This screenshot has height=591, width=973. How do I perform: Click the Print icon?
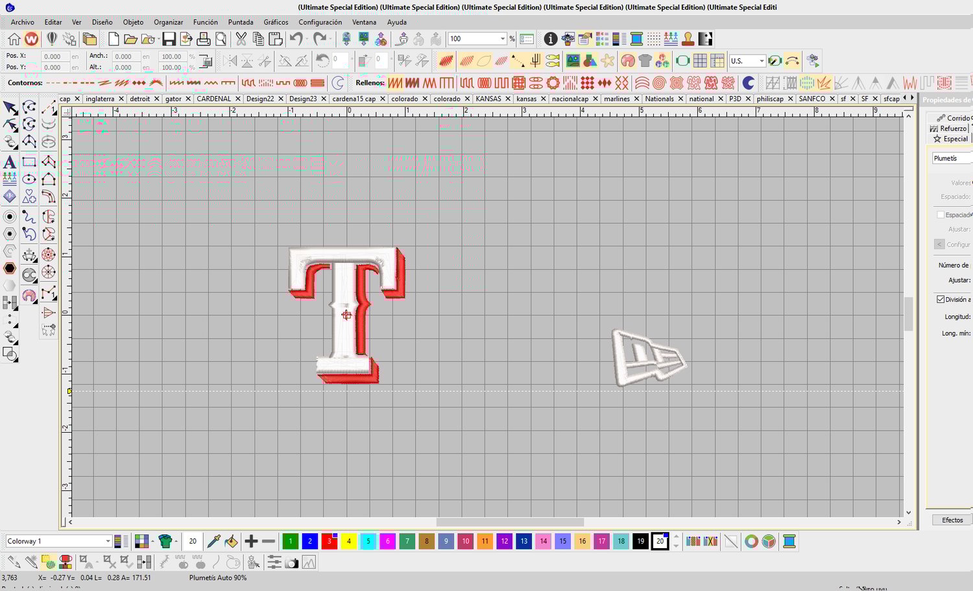(204, 39)
